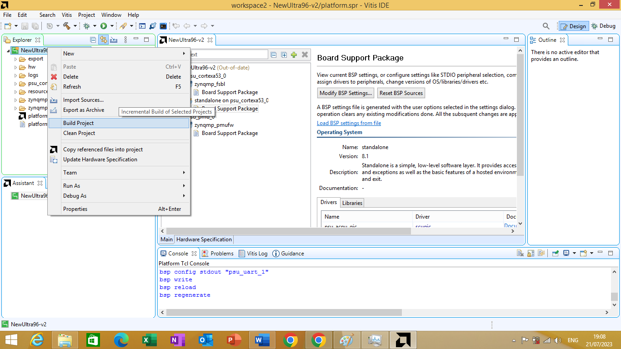Choose Import Sources in the context menu
621x349 pixels.
pos(119,100)
